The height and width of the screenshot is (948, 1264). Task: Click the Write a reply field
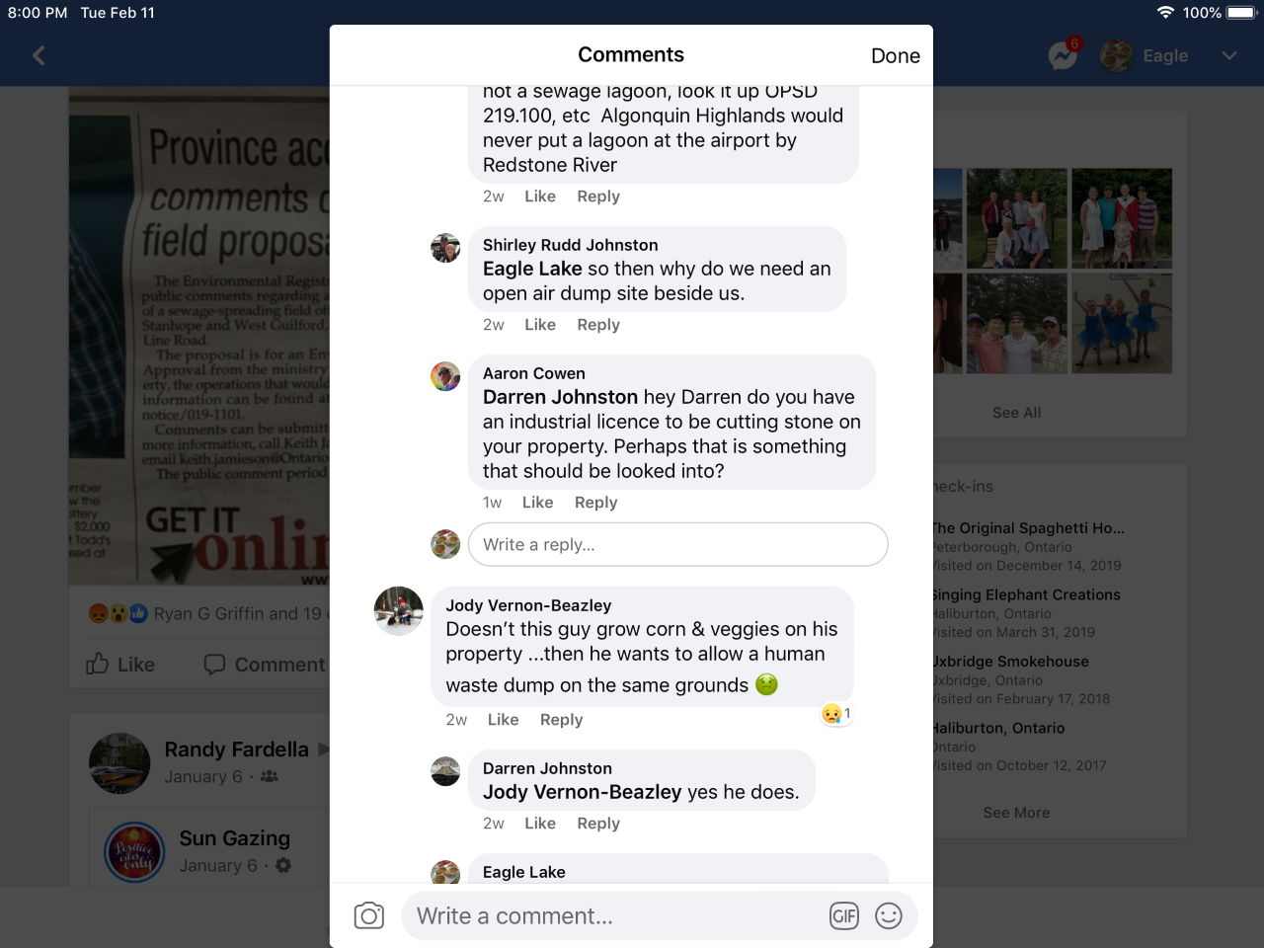(678, 544)
